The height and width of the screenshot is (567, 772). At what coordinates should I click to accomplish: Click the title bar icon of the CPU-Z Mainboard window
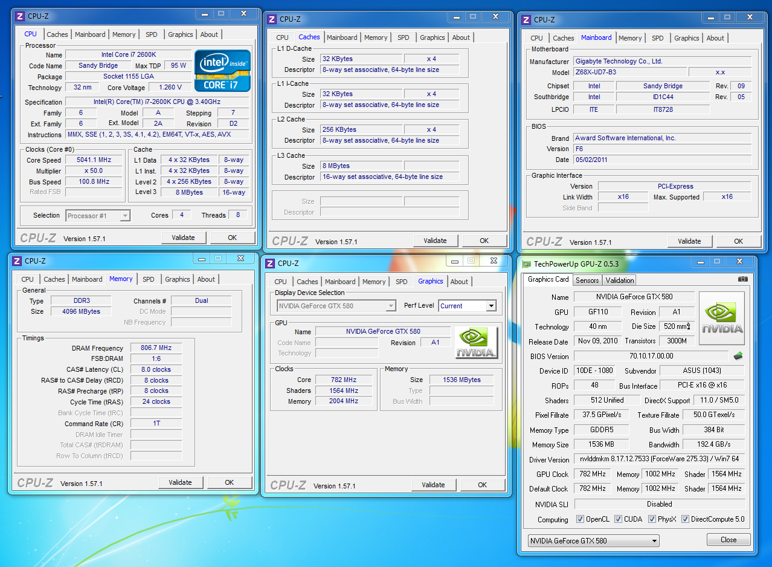coord(526,20)
